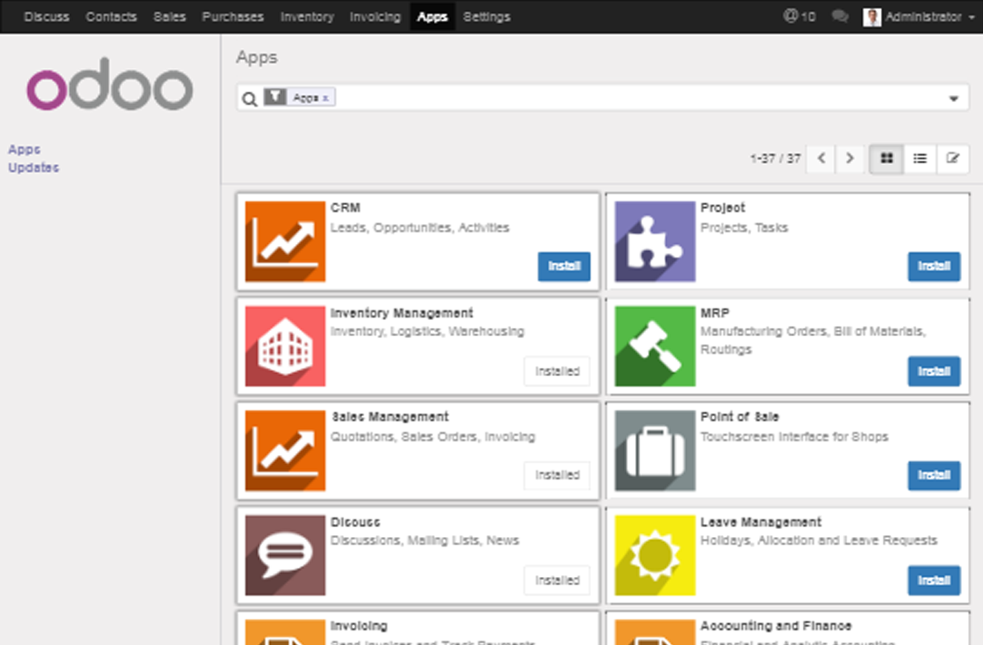
Task: Click "Quotations, Sales Orders, Invoicing" description
Action: coord(433,437)
